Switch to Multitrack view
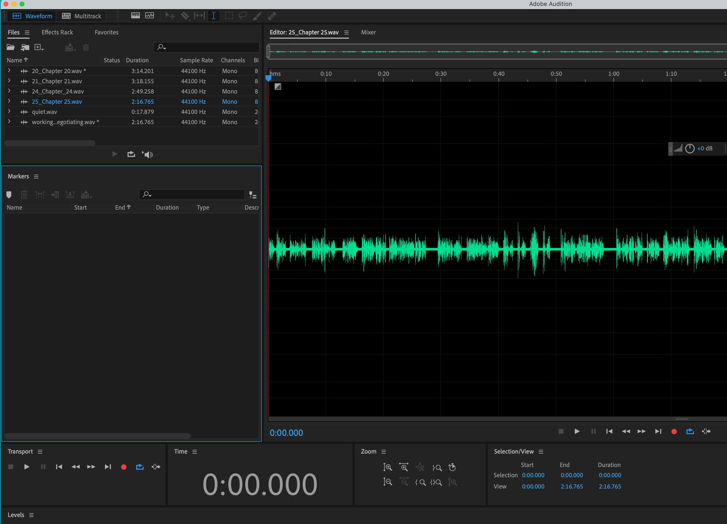Screen dimensions: 727x524 pyautogui.click(x=81, y=16)
